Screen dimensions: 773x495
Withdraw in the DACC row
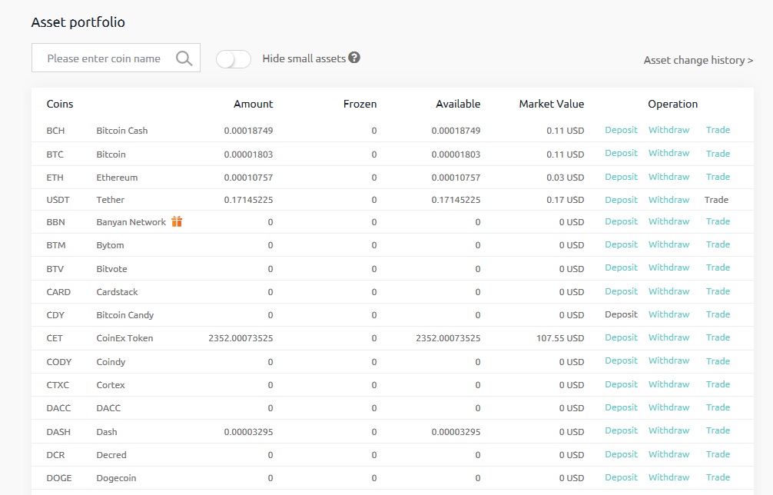pos(669,407)
